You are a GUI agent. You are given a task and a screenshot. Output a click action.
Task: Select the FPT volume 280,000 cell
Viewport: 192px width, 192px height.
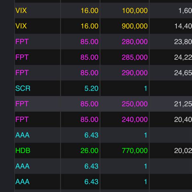tap(134, 42)
